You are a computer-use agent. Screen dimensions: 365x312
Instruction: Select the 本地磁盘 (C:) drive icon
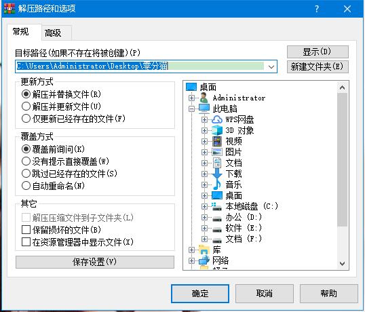click(217, 206)
